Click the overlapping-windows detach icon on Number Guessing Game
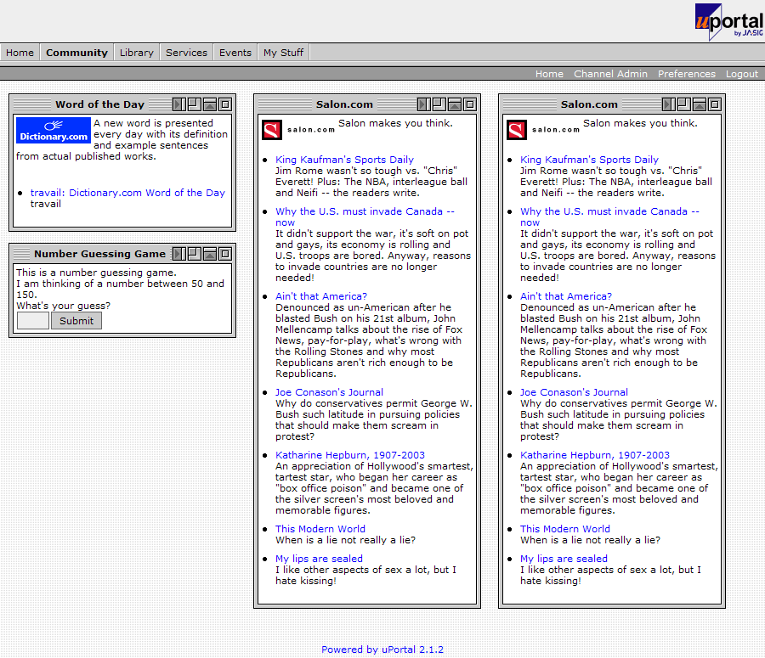 pos(195,254)
